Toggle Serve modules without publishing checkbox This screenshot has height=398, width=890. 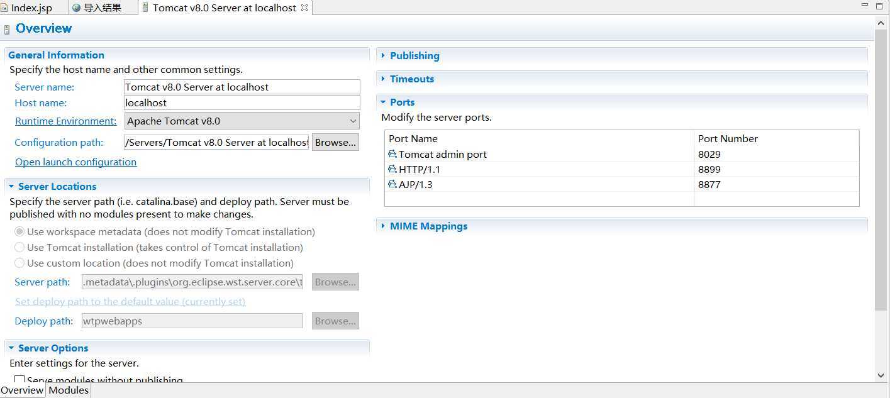coord(19,379)
